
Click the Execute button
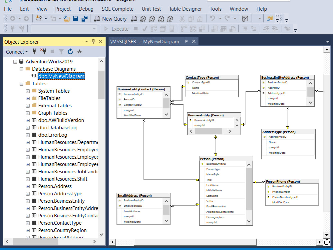pyautogui.click(x=116, y=29)
